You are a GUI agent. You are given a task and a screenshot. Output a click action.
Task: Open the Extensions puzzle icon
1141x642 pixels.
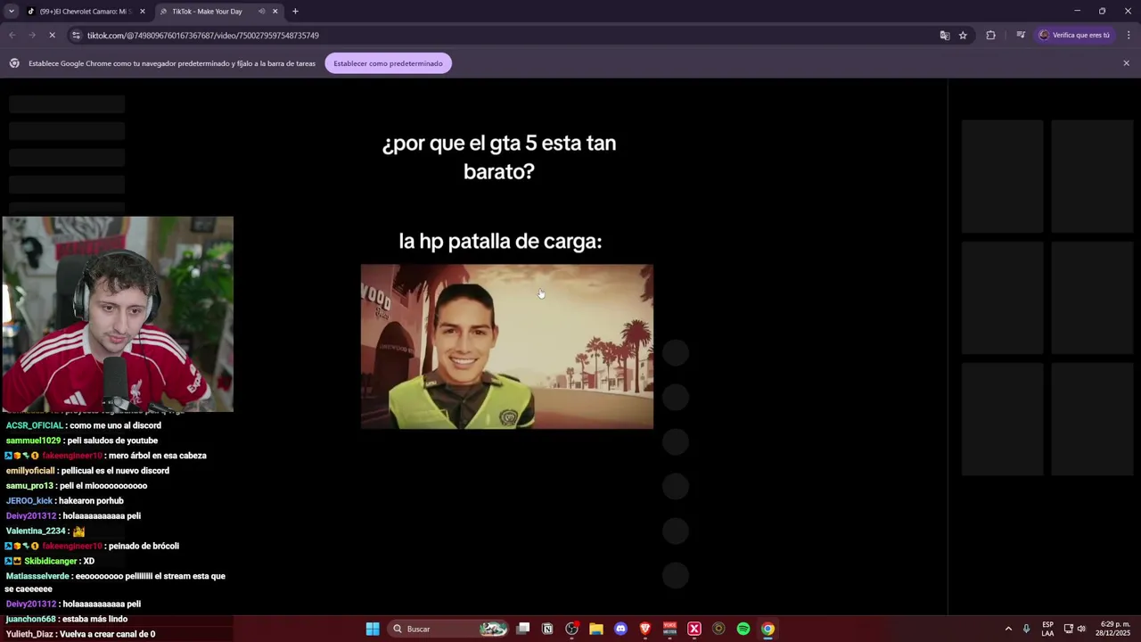coord(990,36)
